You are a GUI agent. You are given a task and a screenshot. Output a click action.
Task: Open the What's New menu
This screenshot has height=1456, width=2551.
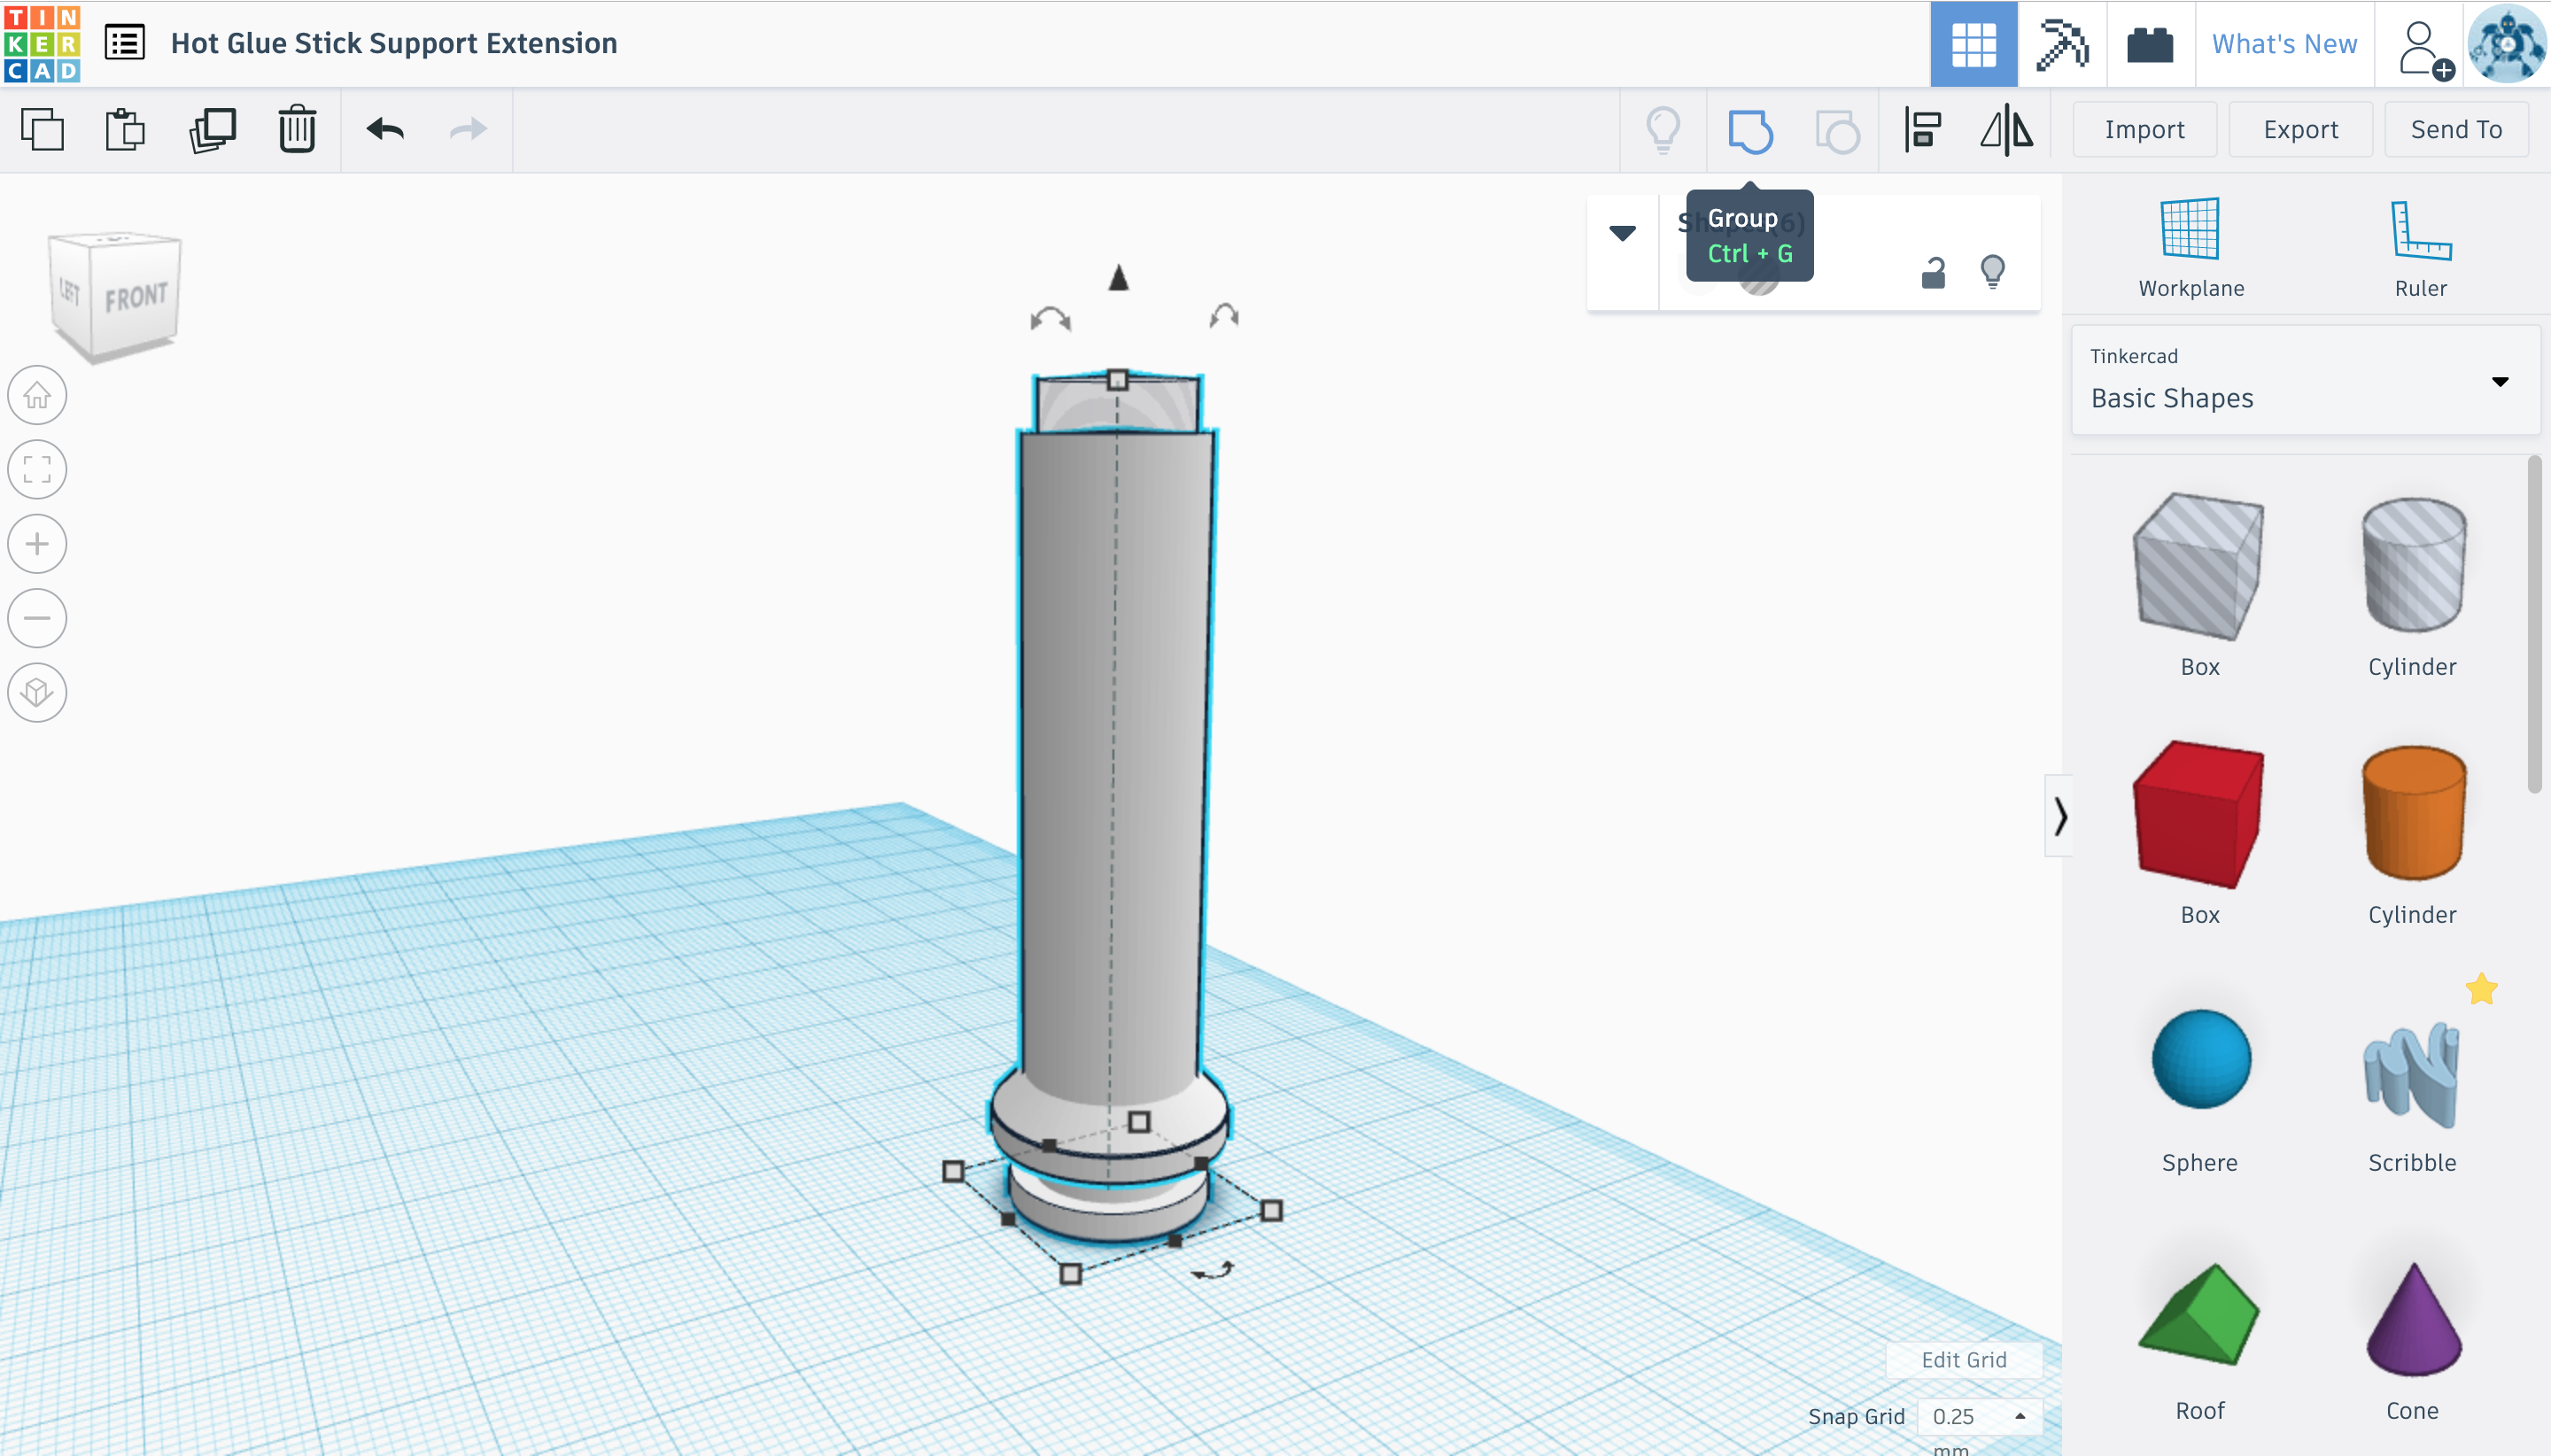(x=2284, y=44)
